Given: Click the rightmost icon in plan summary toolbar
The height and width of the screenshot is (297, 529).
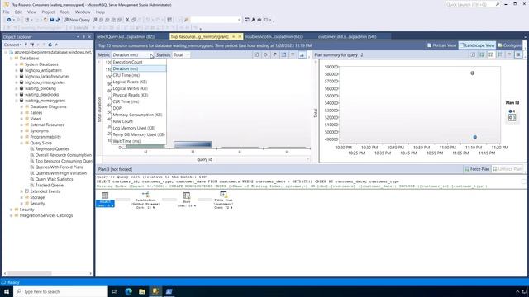Looking at the screenshot, I should tap(518, 55).
